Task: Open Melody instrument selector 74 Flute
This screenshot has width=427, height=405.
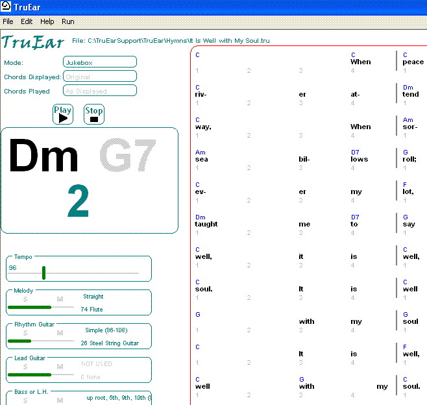Action: (91, 310)
